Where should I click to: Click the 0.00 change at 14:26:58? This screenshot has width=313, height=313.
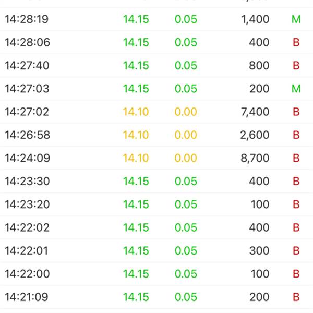point(186,135)
